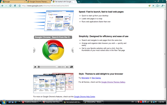Mute the video player volume
Screen dimensions: 167x105
67,67
